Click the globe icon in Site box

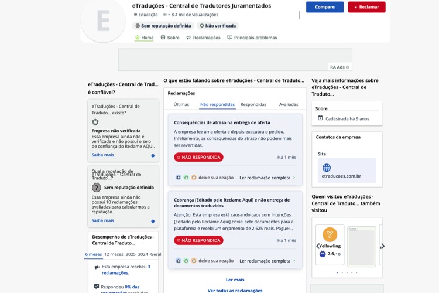click(327, 168)
